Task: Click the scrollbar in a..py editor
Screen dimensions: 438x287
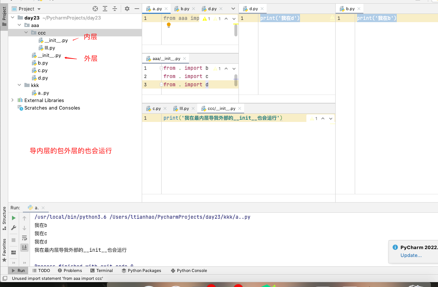Action: [x=236, y=31]
